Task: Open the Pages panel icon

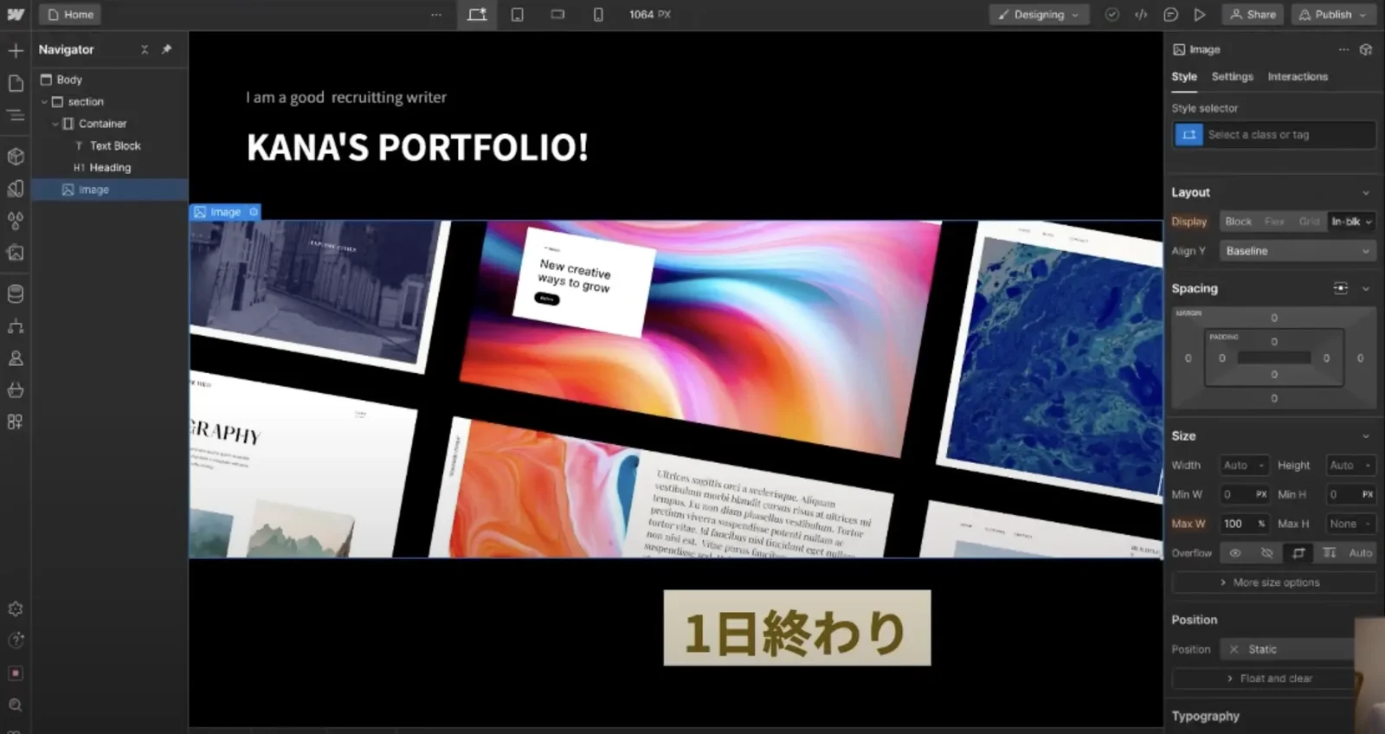Action: click(16, 83)
